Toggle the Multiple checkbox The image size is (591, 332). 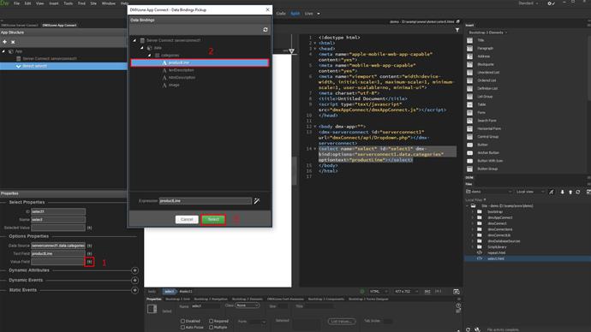tap(211, 327)
